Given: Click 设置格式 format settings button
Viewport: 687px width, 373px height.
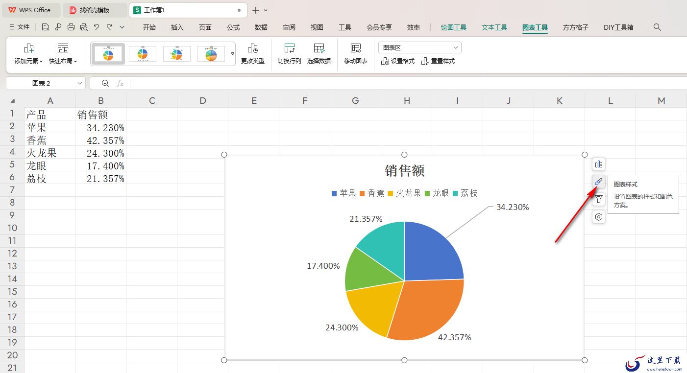Looking at the screenshot, I should click(x=398, y=61).
